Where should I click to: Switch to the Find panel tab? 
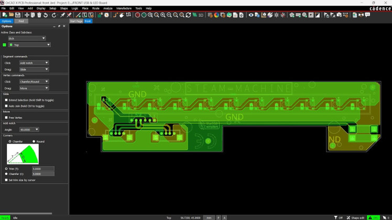[21, 21]
